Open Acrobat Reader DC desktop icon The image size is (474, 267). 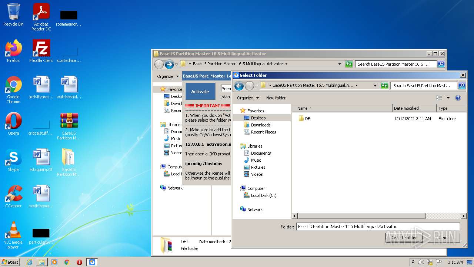(41, 17)
